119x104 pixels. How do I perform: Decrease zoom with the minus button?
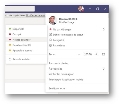pos(79,54)
